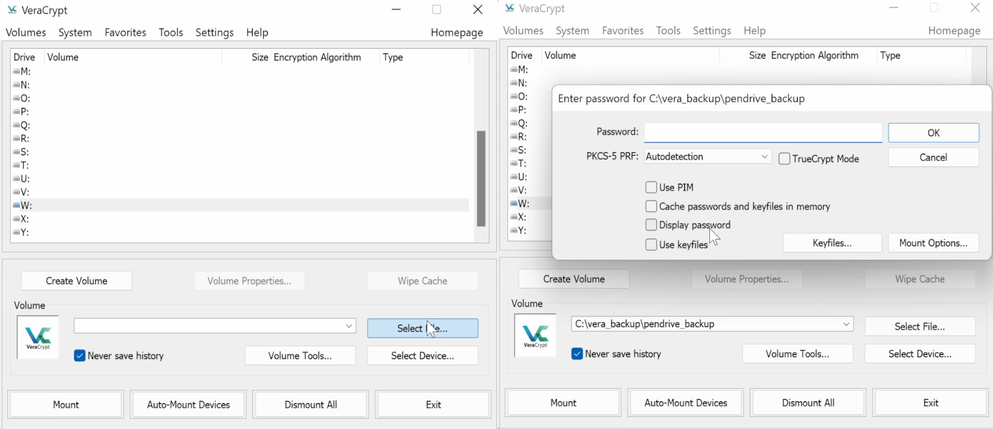This screenshot has width=993, height=429.
Task: Open Keyfiles... in password dialog
Action: click(832, 243)
